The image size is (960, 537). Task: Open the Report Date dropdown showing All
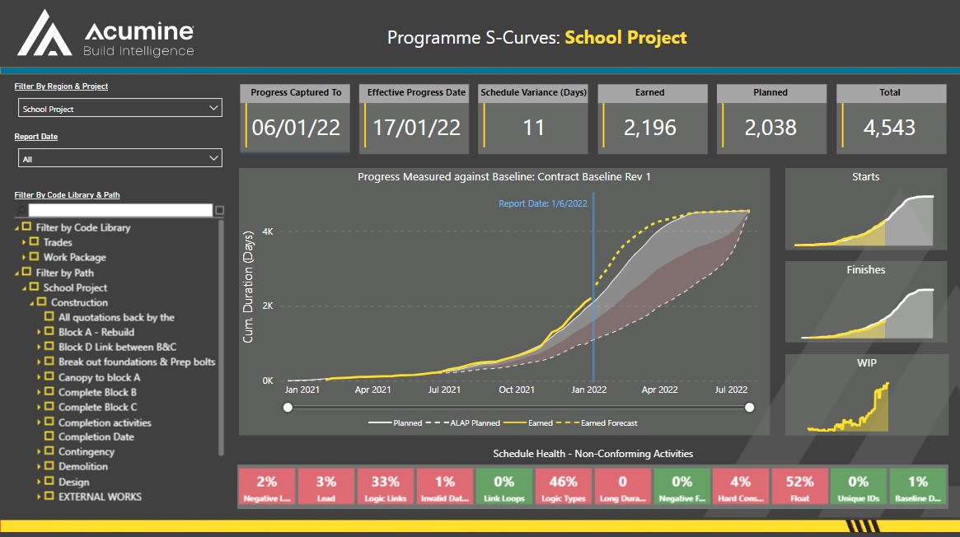coord(119,157)
